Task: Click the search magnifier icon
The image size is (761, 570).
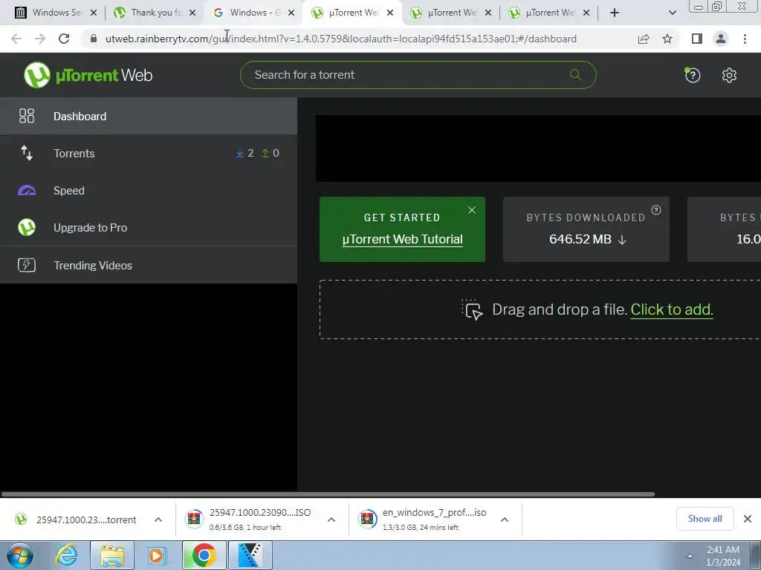Action: coord(576,75)
